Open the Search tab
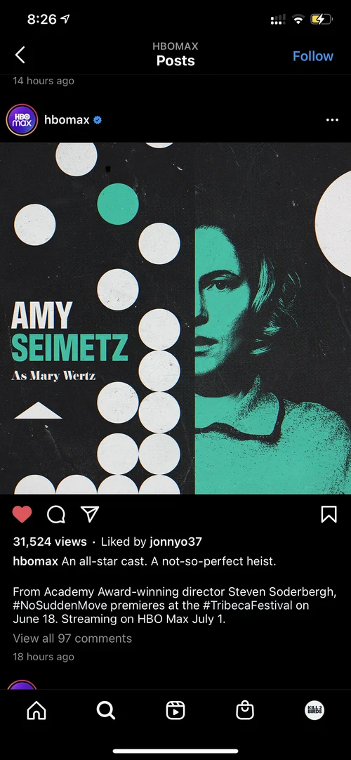This screenshot has height=760, width=351. 105,711
